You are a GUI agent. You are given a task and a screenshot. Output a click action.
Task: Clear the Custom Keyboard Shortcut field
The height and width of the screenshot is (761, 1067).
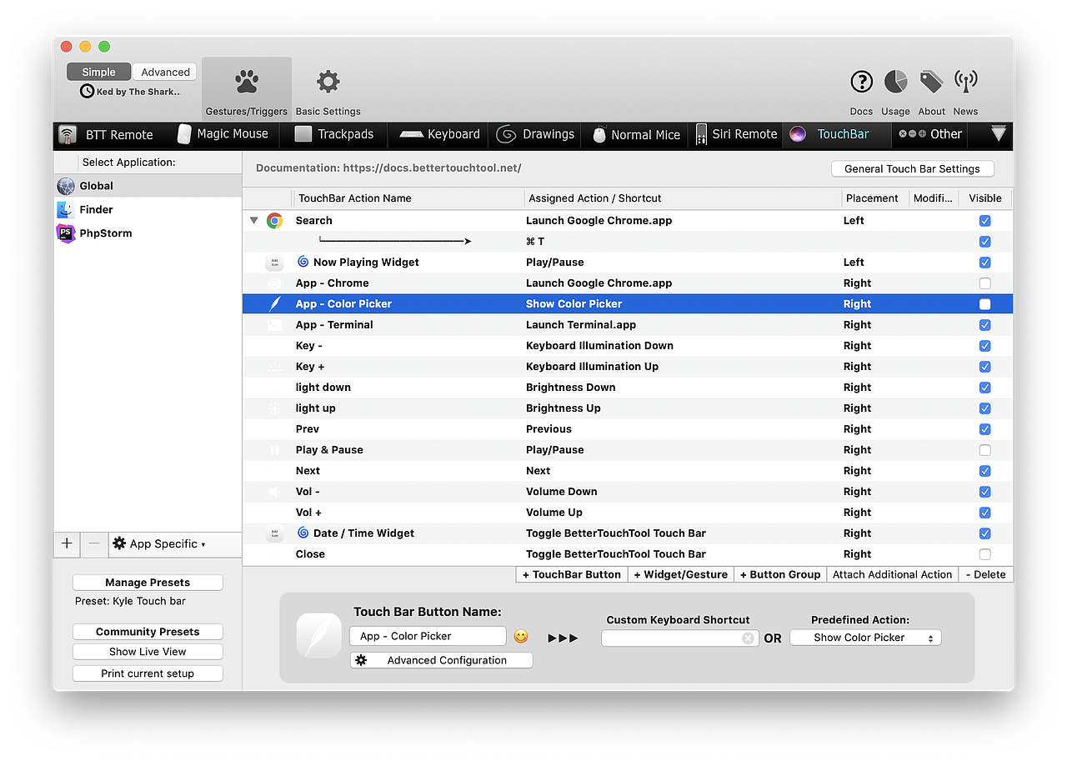coord(748,638)
